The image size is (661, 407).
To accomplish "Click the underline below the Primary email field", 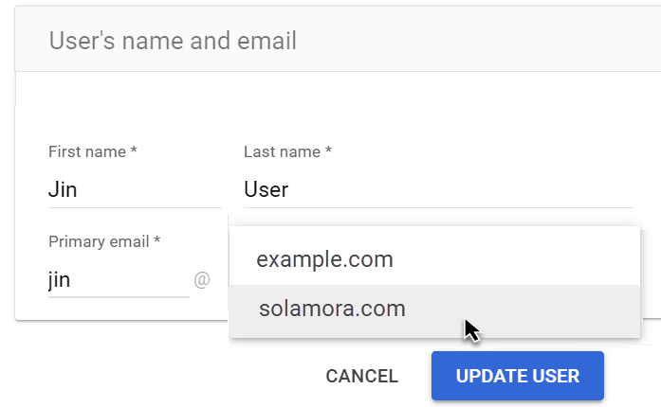I will (x=118, y=296).
